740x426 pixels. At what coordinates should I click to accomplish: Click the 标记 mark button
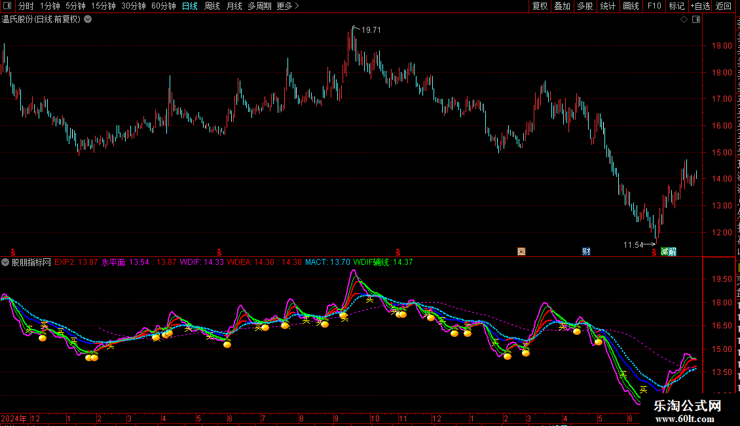click(676, 6)
